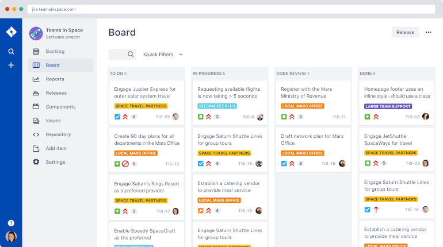The height and width of the screenshot is (247, 443).
Task: Open Components menu item
Action: click(60, 107)
